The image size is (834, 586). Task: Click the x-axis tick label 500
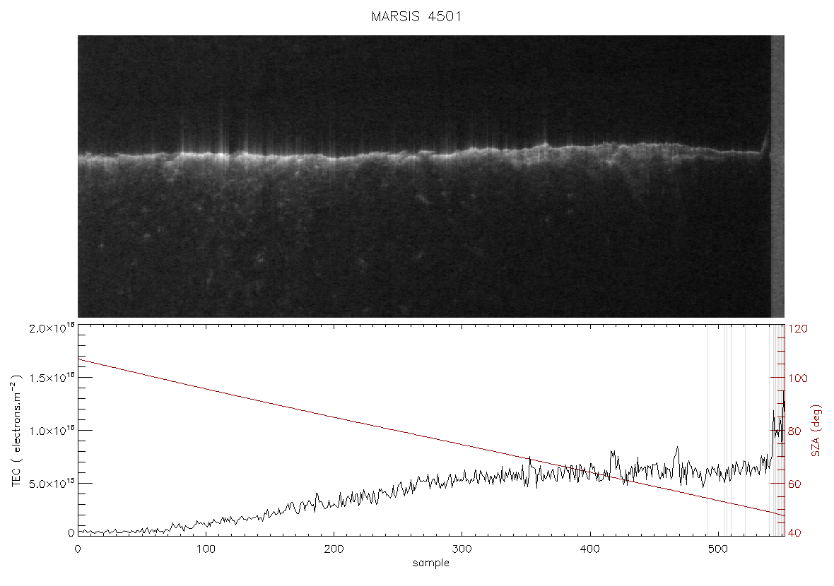click(719, 549)
